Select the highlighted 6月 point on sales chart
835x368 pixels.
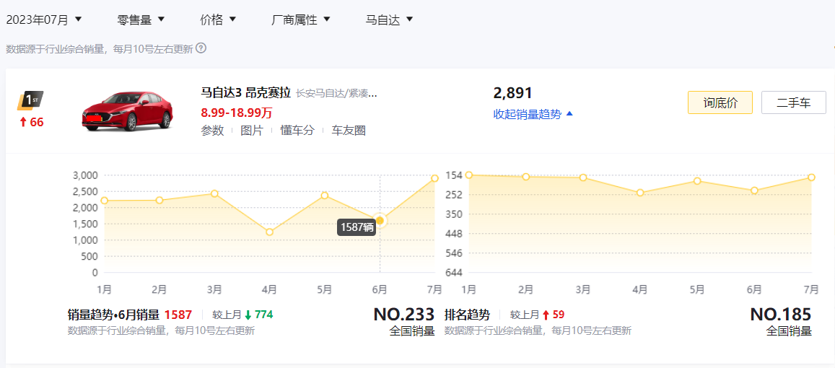click(x=380, y=221)
